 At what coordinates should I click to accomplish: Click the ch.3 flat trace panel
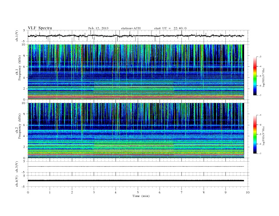pyautogui.click(x=138, y=167)
